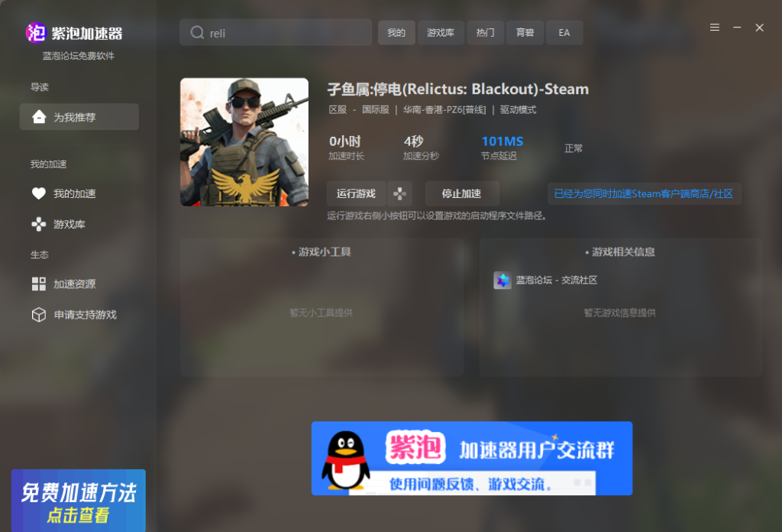Click the 运行游戏 button
Viewport: 782px width, 532px height.
pos(356,193)
